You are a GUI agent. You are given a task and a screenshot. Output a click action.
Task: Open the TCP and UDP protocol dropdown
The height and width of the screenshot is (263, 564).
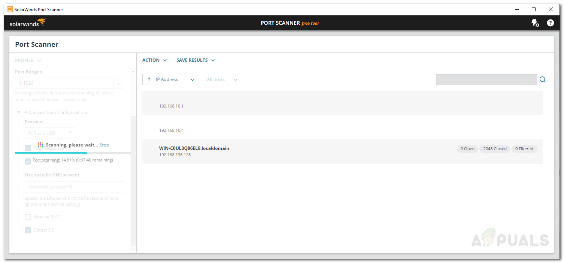tap(50, 133)
